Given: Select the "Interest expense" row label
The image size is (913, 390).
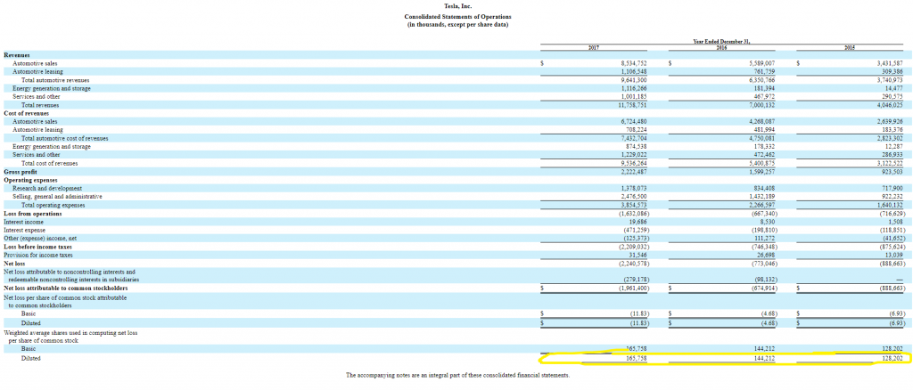Looking at the screenshot, I should click(x=24, y=230).
